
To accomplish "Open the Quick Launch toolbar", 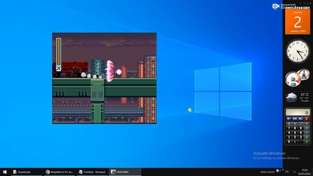I will 268,172.
